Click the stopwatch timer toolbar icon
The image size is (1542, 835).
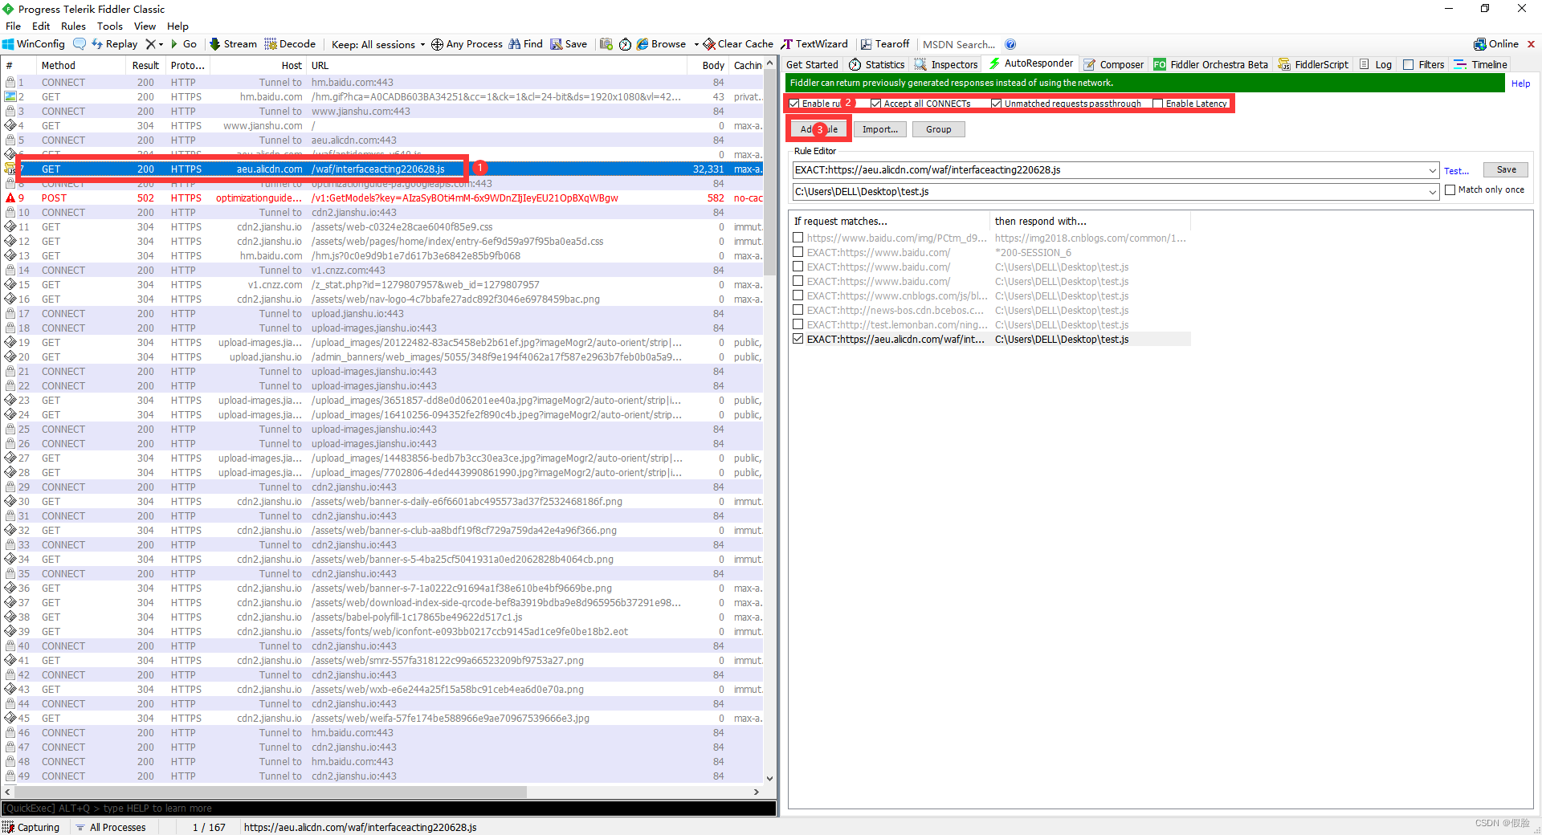(x=625, y=44)
